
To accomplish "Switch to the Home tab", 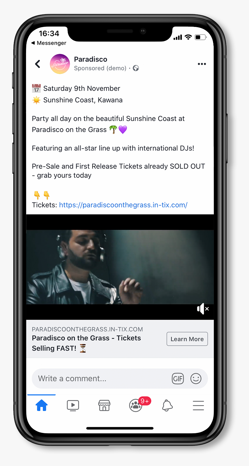I will tap(41, 405).
